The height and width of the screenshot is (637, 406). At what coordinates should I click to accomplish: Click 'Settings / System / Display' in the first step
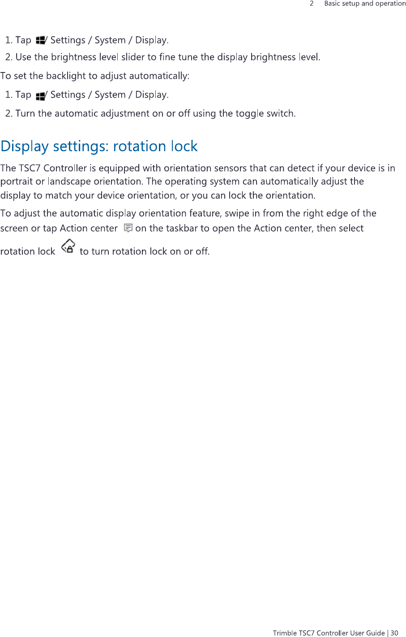109,40
